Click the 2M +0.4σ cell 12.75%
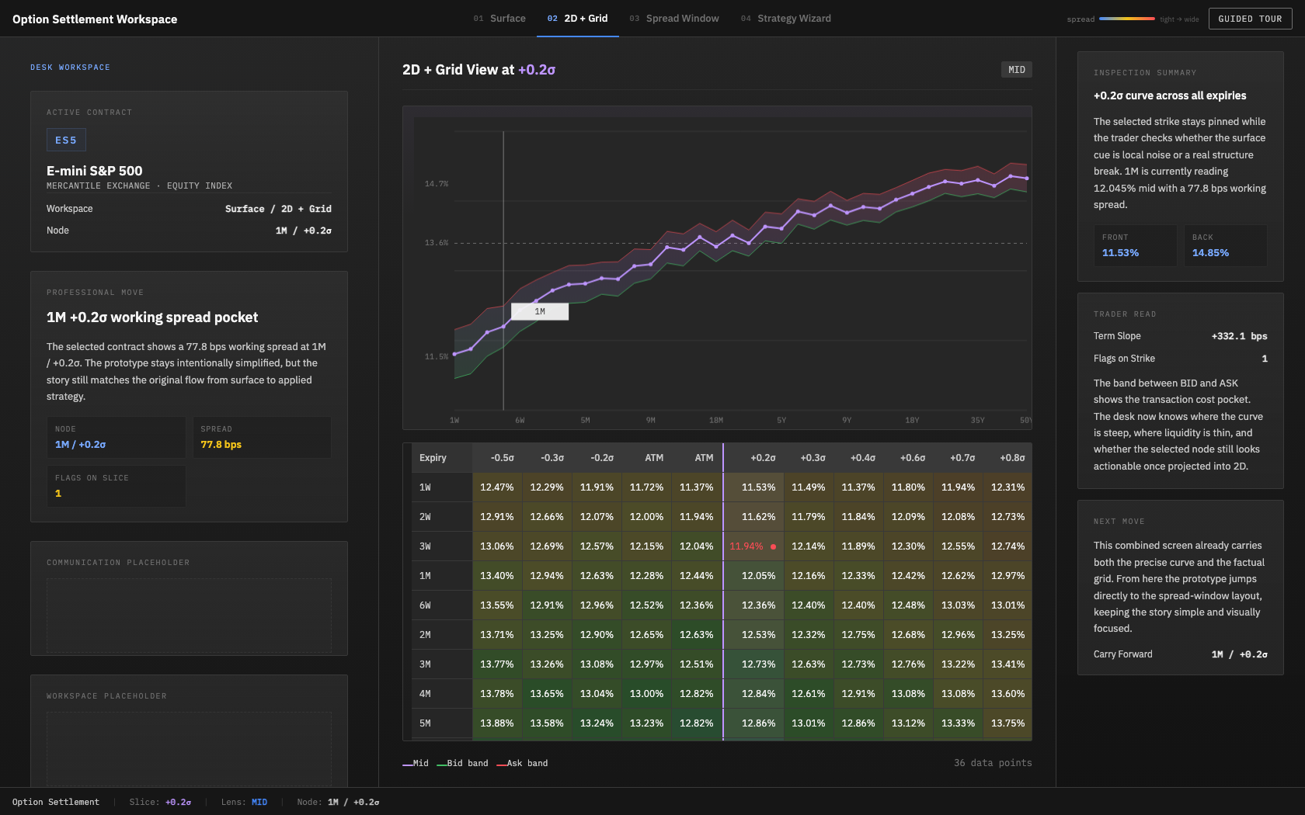 (x=858, y=635)
